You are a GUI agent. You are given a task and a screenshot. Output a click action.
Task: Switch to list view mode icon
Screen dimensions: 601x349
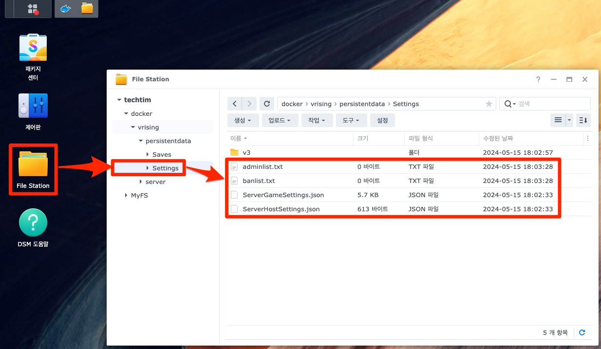(558, 120)
